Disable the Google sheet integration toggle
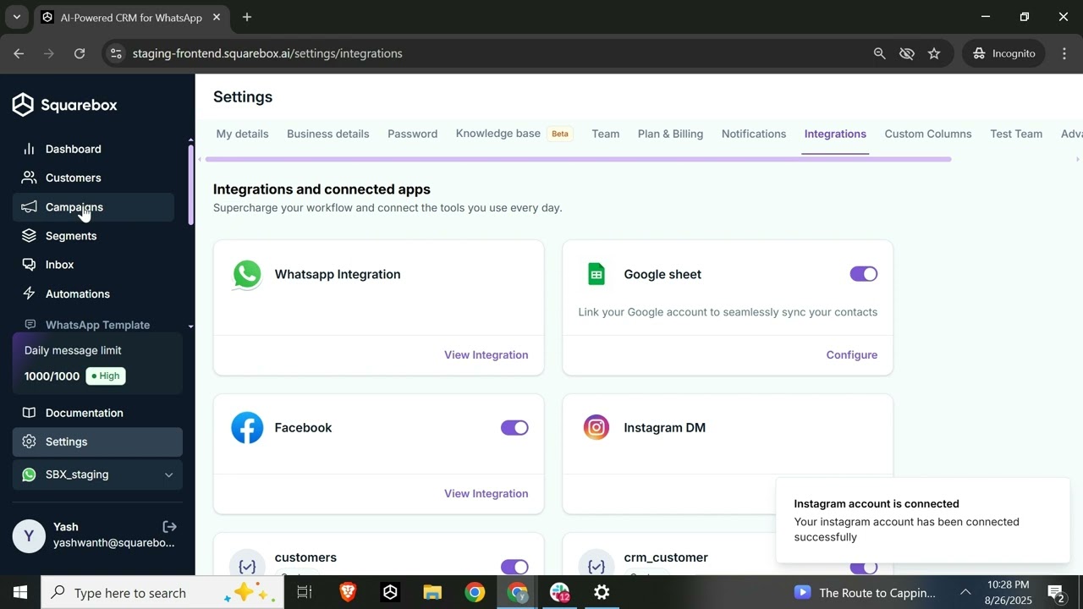The width and height of the screenshot is (1083, 609). point(864,274)
